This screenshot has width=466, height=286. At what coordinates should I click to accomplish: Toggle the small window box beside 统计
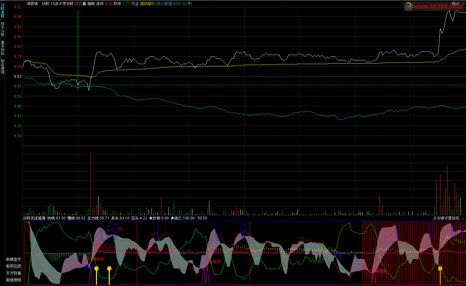[463, 3]
